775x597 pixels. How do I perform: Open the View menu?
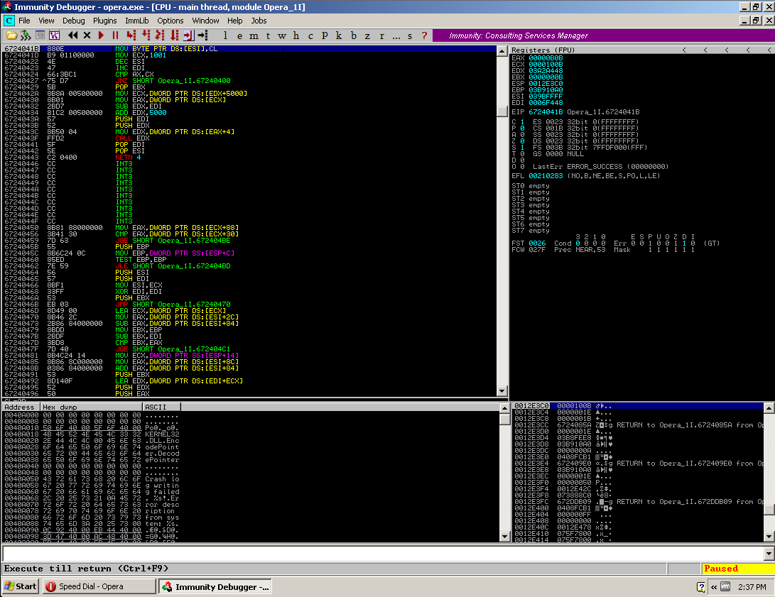pos(46,21)
